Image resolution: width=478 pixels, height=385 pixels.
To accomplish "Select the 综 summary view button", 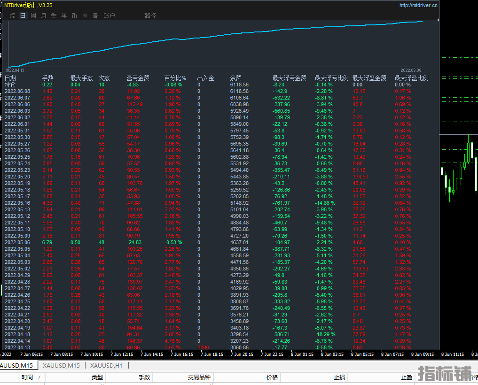I will [x=12, y=15].
